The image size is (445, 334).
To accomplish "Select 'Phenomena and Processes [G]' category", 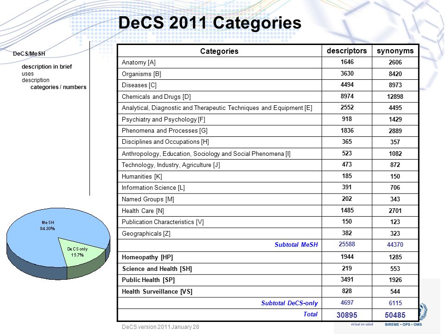I will (x=165, y=131).
